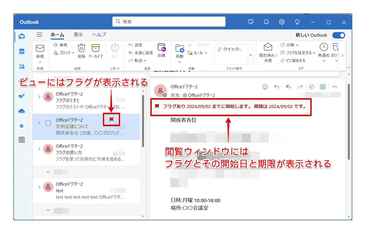Select the To Do icon in the sidebar
365x232 pixels.
click(21, 96)
